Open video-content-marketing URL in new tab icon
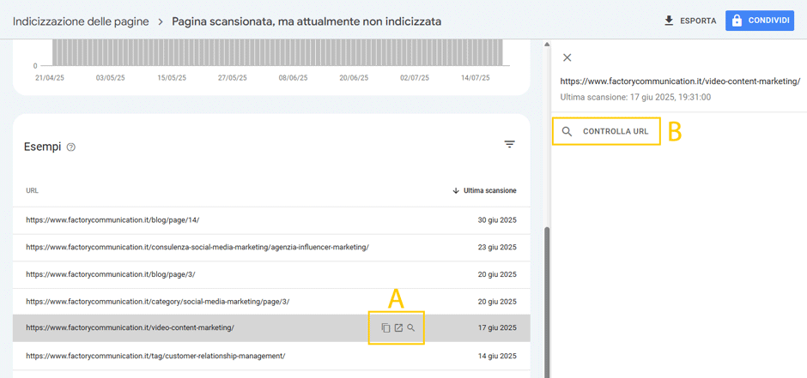This screenshot has width=807, height=378. click(x=398, y=327)
